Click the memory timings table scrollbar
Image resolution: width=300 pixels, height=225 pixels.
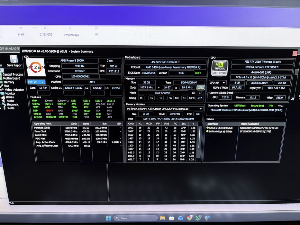click(x=199, y=141)
